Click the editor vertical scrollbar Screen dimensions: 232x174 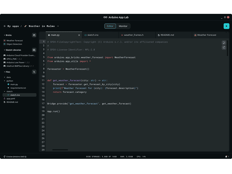pyautogui.click(x=227, y=48)
